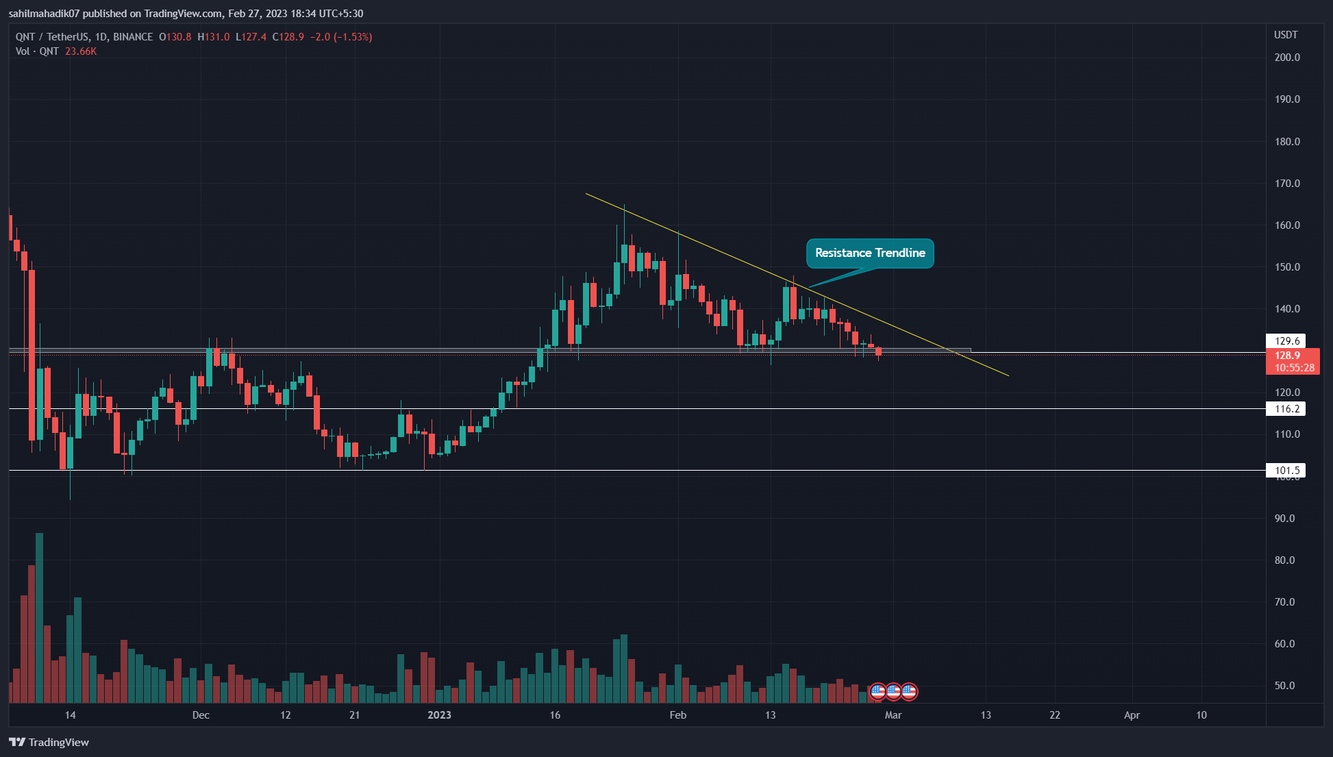Viewport: 1333px width, 757px height.
Task: Click the close value C128.9
Action: click(x=288, y=37)
